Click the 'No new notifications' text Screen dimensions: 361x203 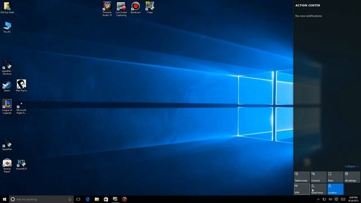[309, 16]
